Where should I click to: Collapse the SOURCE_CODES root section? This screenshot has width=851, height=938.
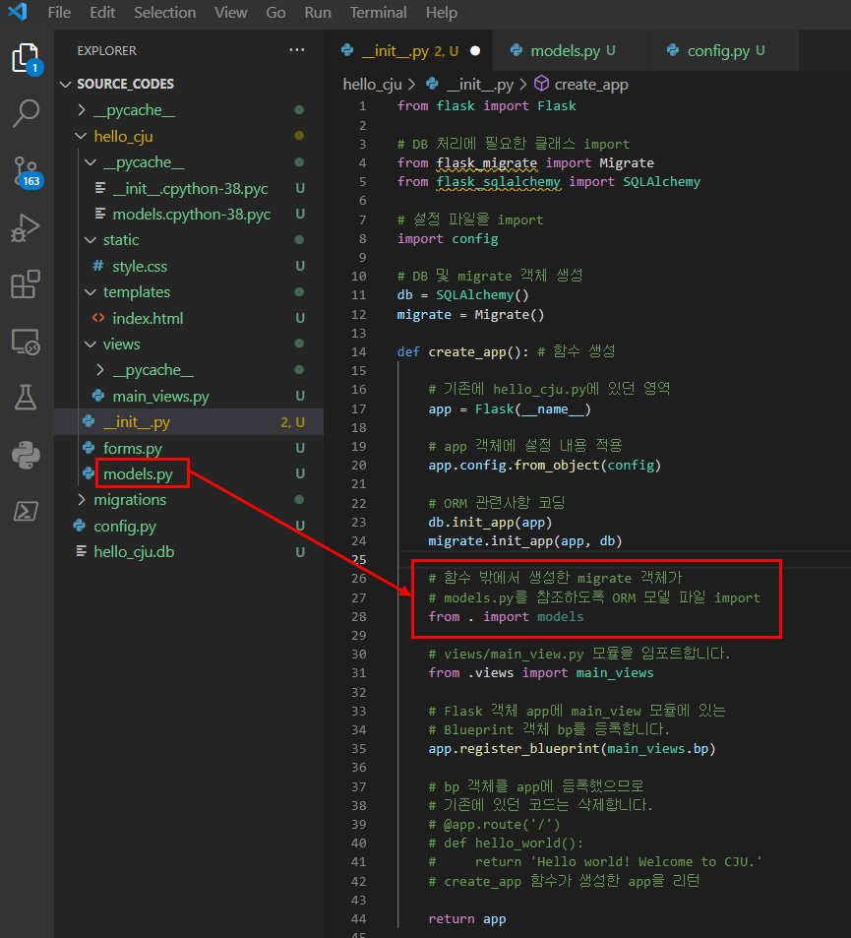[65, 84]
